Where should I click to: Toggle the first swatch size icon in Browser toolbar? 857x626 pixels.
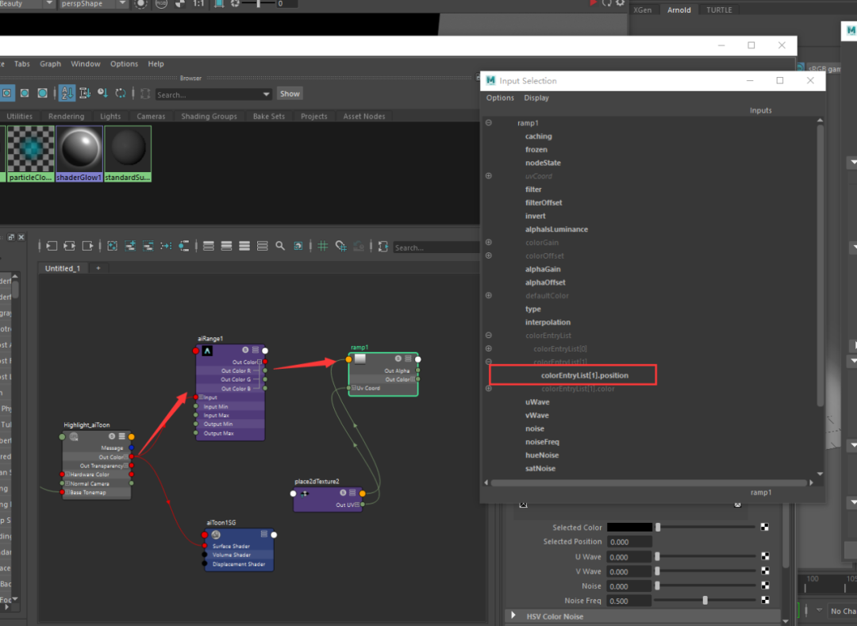click(6, 94)
